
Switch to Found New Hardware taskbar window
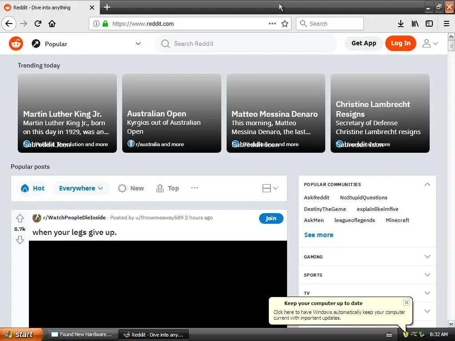click(82, 334)
